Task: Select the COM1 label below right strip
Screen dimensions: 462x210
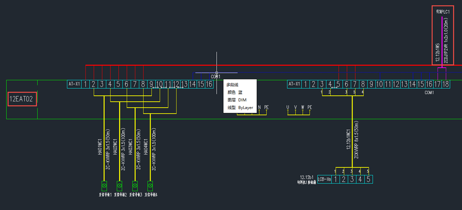Action: [431, 93]
